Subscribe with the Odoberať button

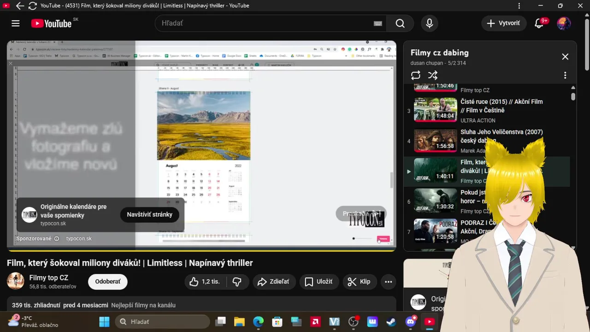(108, 282)
